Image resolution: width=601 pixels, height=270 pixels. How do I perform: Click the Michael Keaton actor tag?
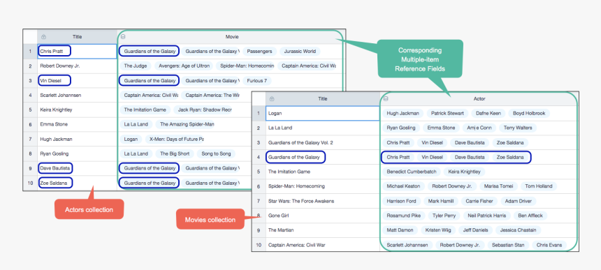[403, 186]
